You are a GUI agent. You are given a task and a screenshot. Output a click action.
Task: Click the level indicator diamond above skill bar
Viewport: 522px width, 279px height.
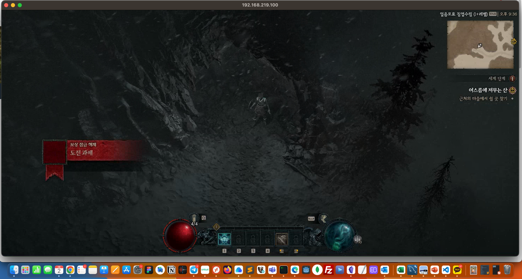click(x=216, y=227)
